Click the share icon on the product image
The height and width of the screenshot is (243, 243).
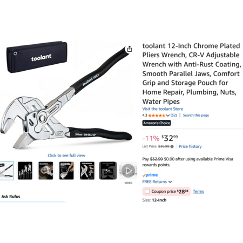(130, 49)
